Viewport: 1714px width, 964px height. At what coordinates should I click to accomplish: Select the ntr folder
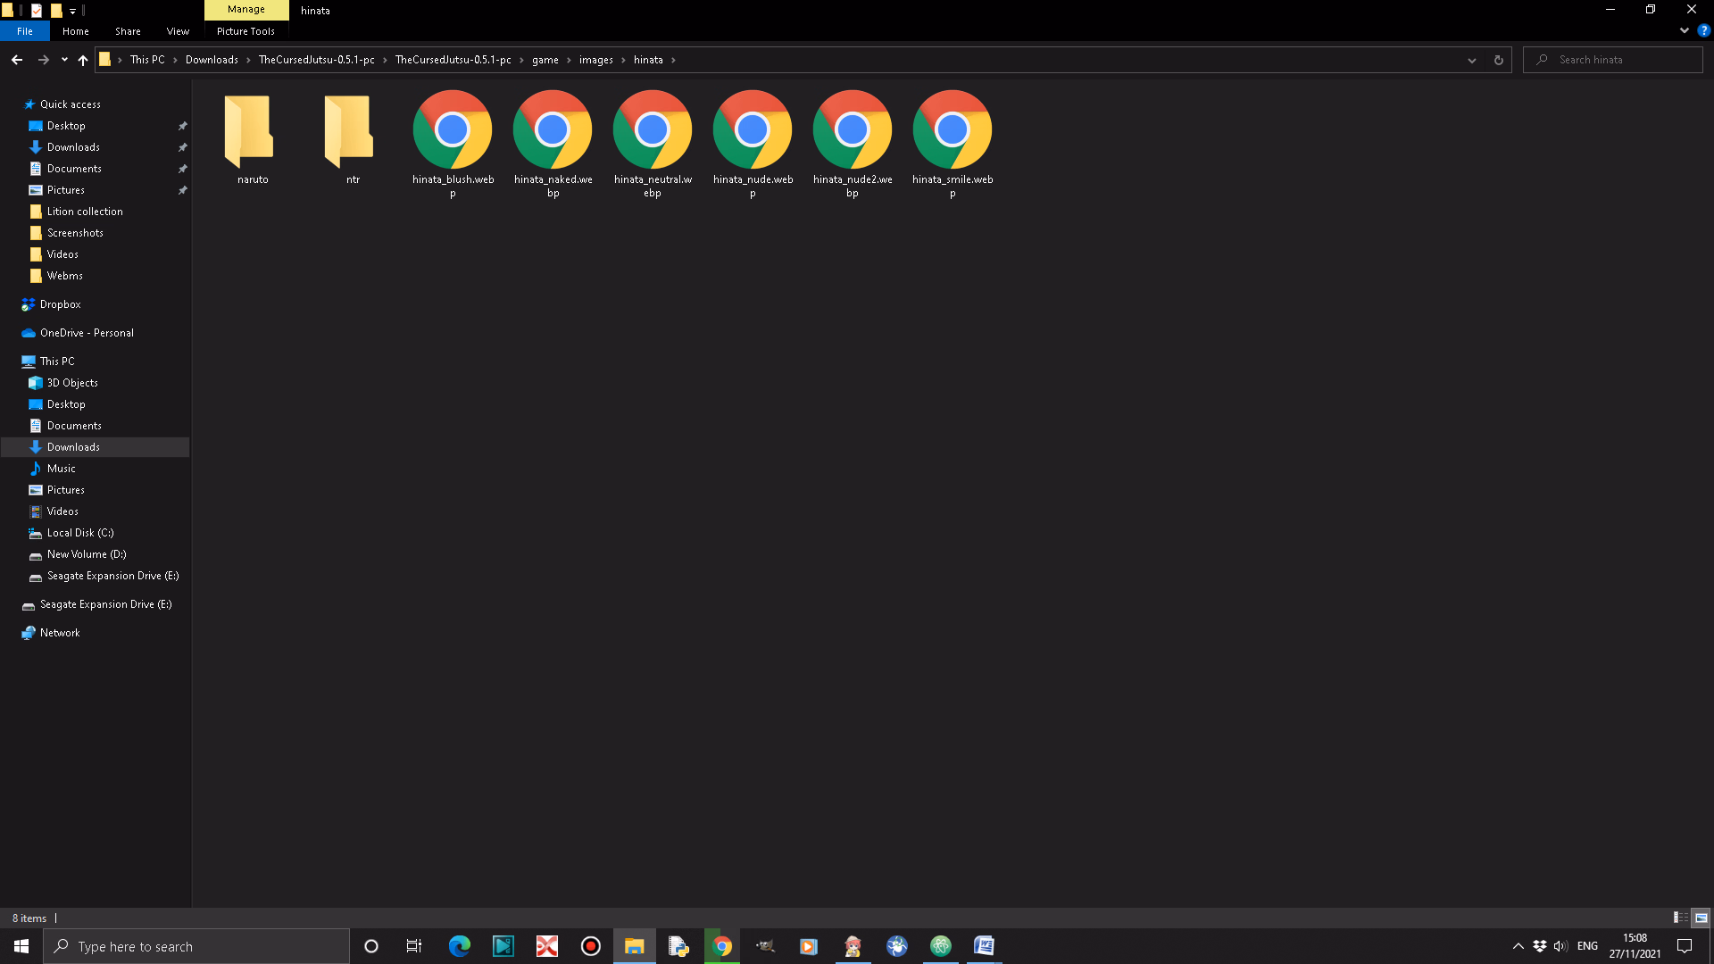(x=353, y=138)
